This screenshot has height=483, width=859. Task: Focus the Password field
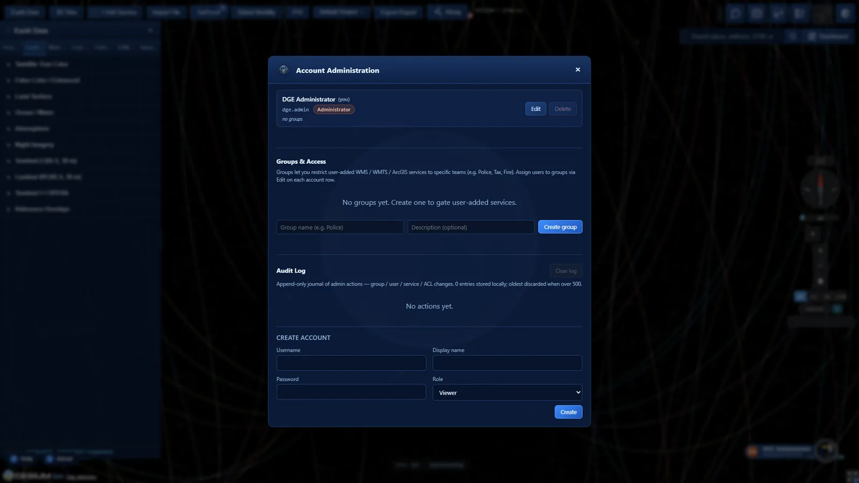[x=351, y=392]
